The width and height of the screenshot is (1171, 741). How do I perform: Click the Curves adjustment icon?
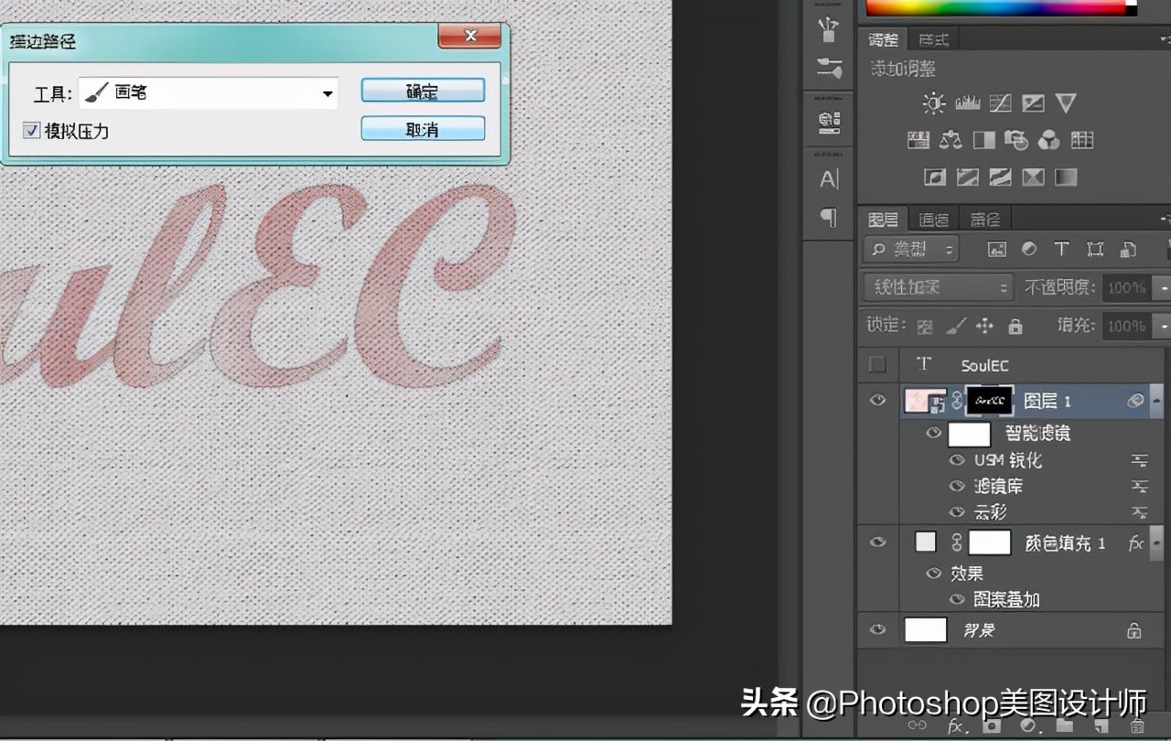click(1000, 103)
